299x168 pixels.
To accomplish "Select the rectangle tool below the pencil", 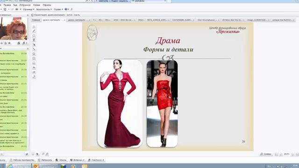I will click(34, 35).
